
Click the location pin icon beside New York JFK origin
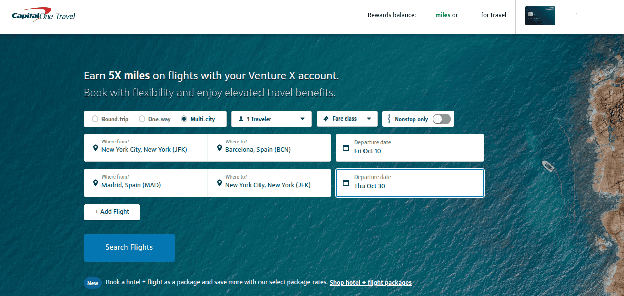(96, 149)
